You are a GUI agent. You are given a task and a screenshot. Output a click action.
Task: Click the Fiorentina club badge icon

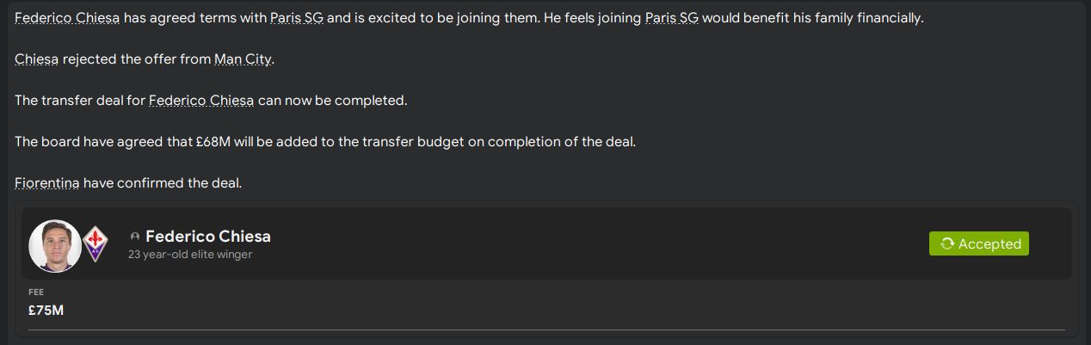(x=95, y=244)
